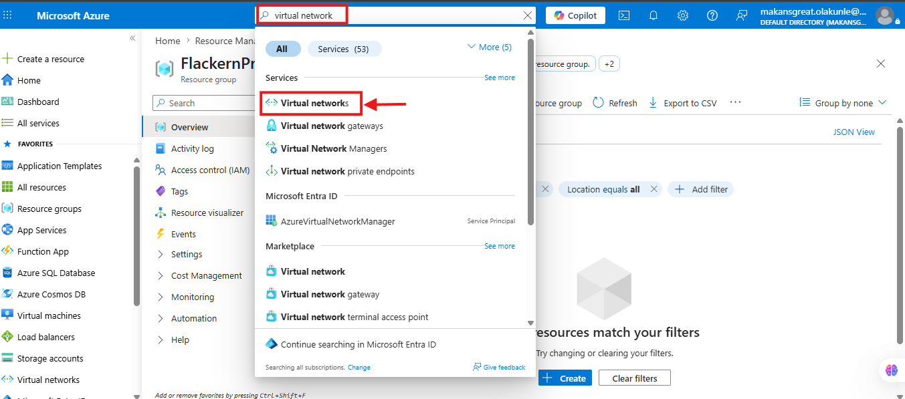Open Function App favorite
The width and height of the screenshot is (905, 399).
(x=35, y=251)
